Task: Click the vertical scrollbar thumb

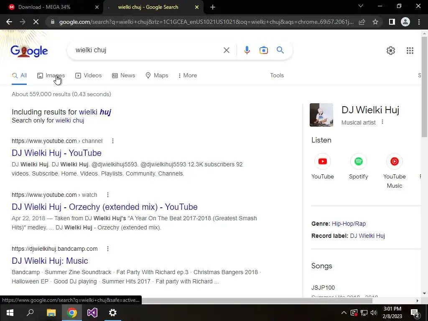Action: click(x=424, y=86)
